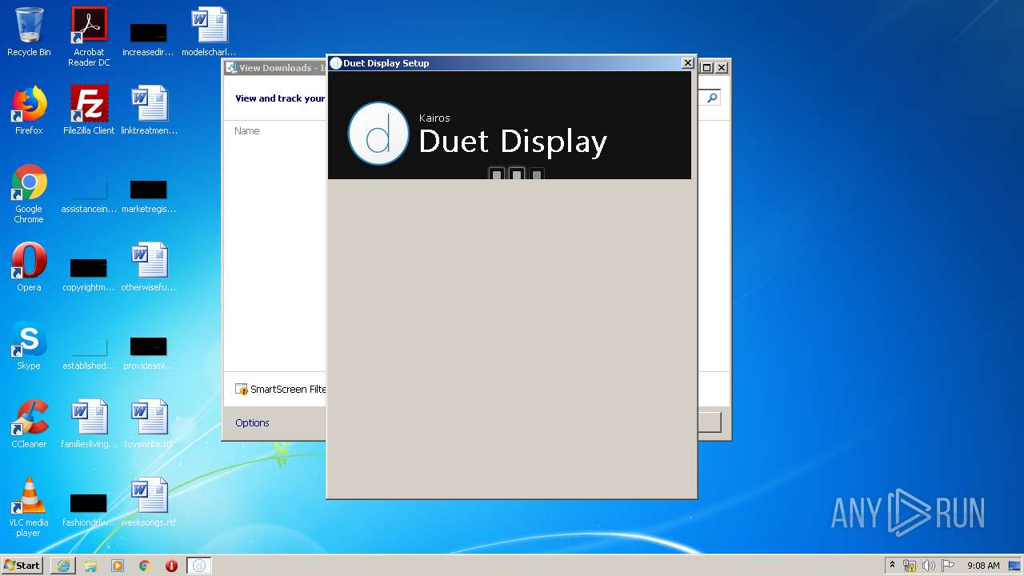Select weeksongs.rtf file on desktop

pyautogui.click(x=149, y=502)
